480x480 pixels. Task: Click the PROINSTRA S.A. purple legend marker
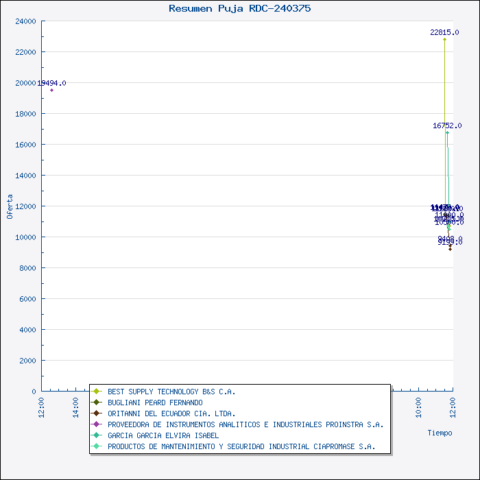[97, 424]
